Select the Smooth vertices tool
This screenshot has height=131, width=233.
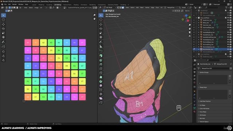101,86
